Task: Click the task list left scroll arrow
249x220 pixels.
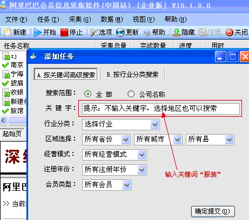Action: pyautogui.click(x=3, y=120)
